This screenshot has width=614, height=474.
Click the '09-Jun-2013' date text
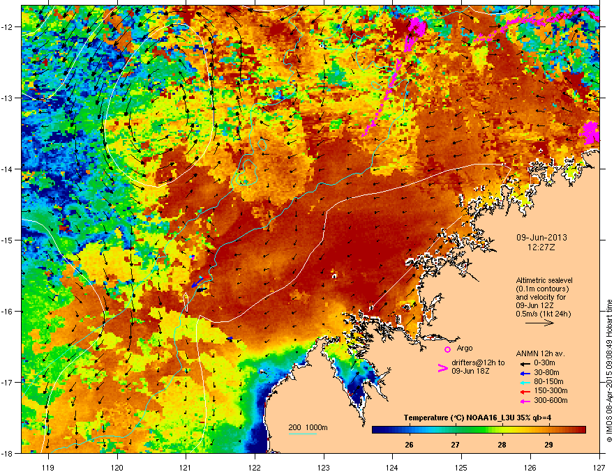click(541, 238)
